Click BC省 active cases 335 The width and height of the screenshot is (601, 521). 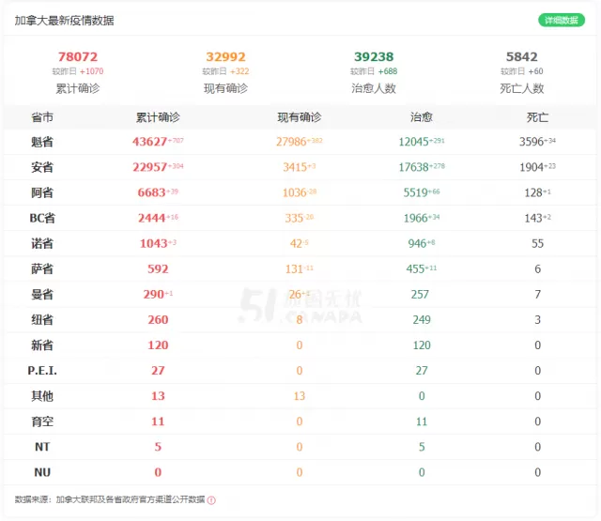tap(294, 218)
